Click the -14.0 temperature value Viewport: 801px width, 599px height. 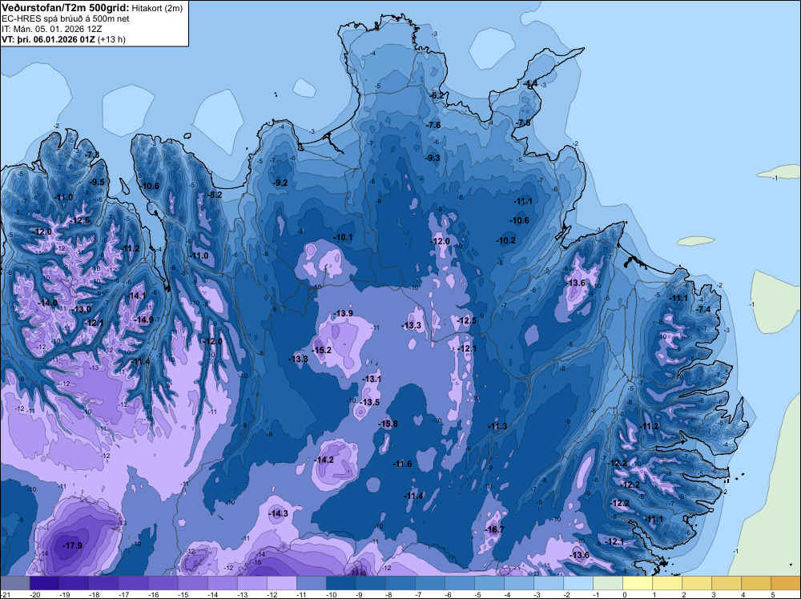[x=48, y=303]
